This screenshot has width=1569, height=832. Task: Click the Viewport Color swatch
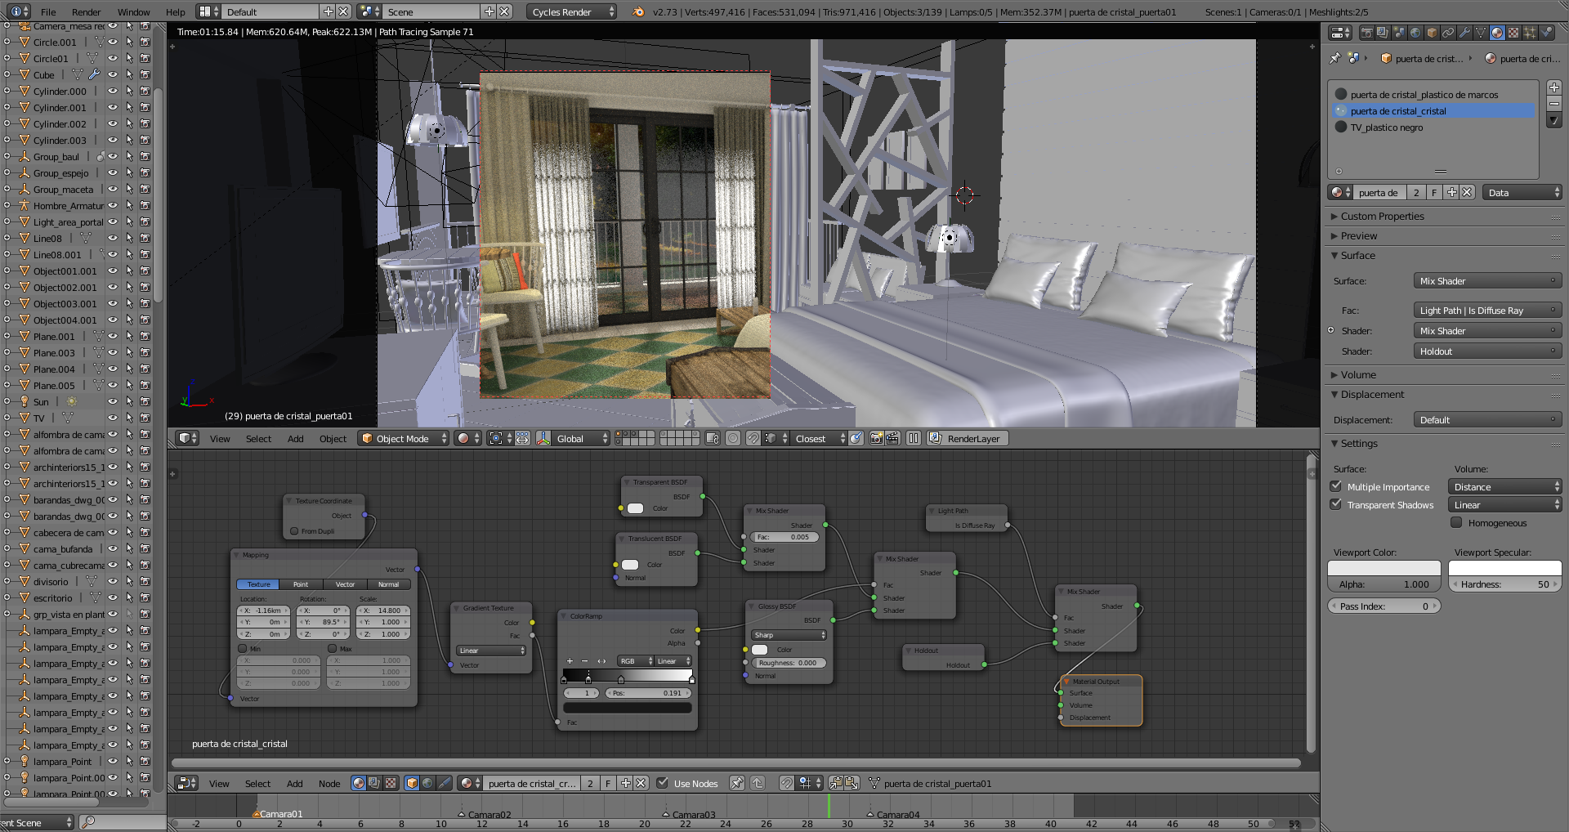1383,568
